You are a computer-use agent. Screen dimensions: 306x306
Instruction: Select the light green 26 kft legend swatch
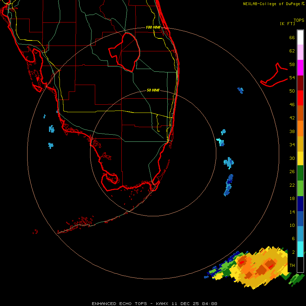coord(300,188)
